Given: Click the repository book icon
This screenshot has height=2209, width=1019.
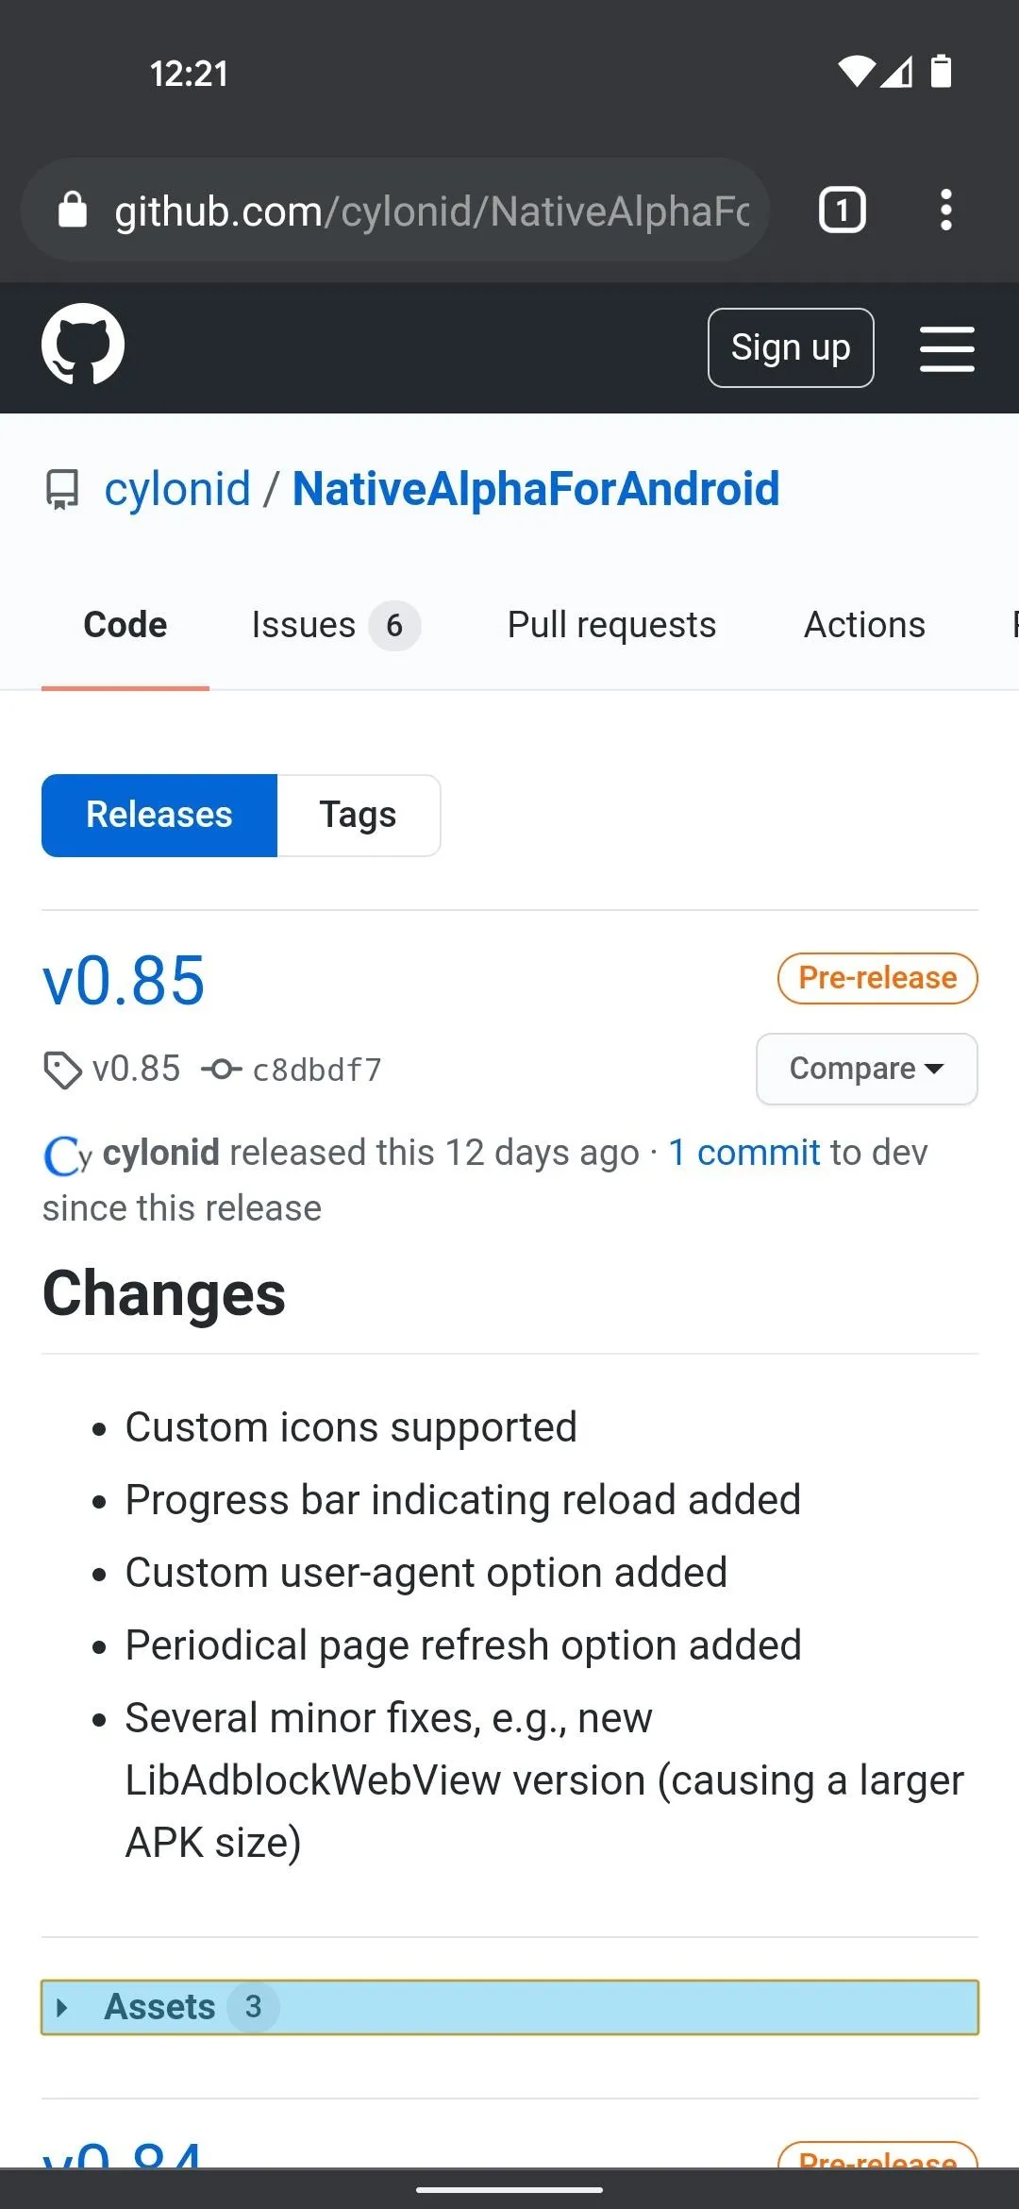Looking at the screenshot, I should click(x=63, y=490).
